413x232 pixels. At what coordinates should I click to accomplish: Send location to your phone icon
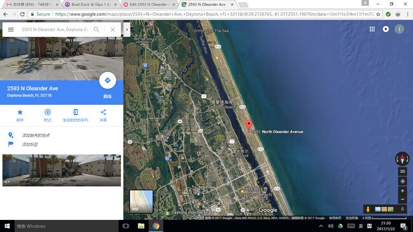click(x=75, y=113)
